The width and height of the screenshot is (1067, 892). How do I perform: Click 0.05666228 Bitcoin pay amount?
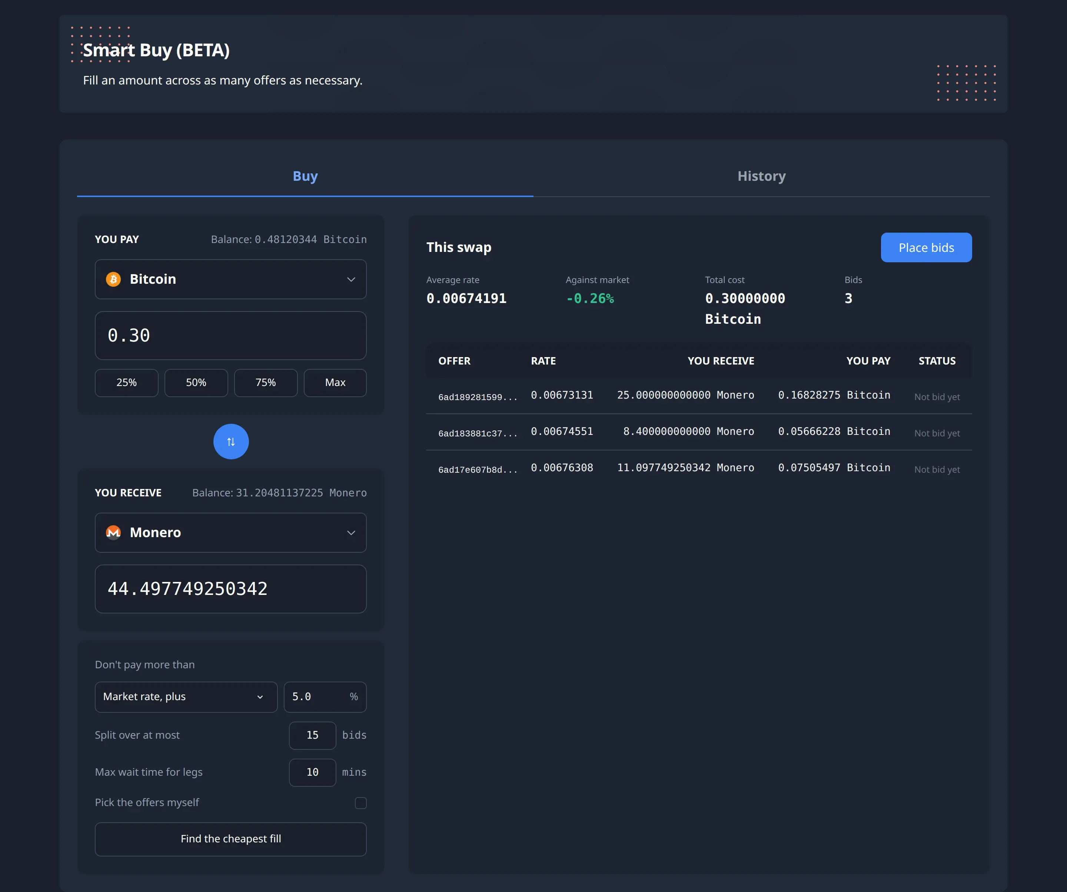click(x=834, y=431)
